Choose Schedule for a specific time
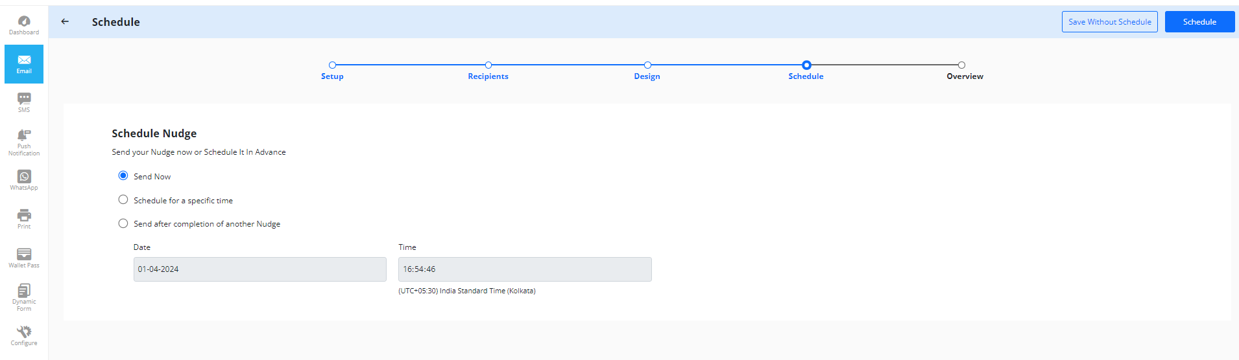Screen dimensions: 1239x360 (x=123, y=199)
